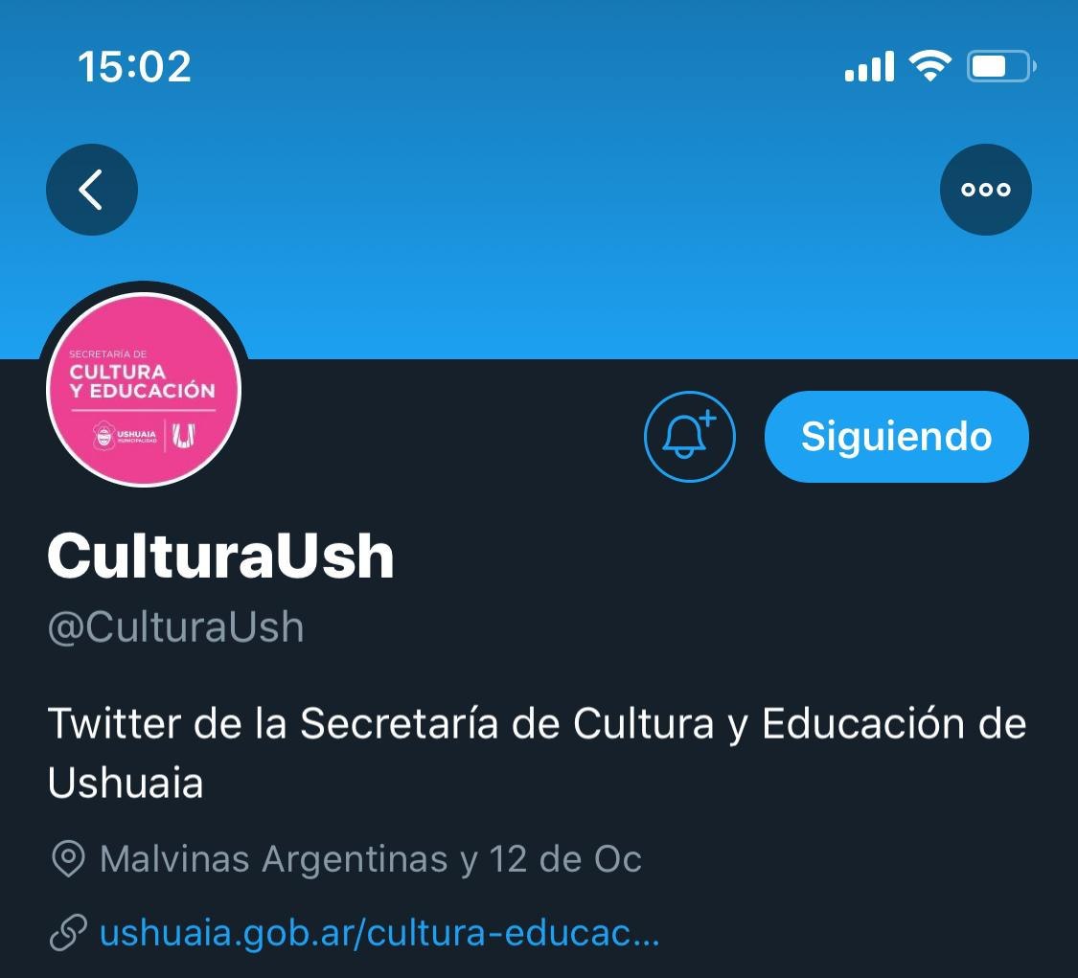Tap the battery status icon
Image resolution: width=1078 pixels, height=978 pixels.
point(1001,66)
